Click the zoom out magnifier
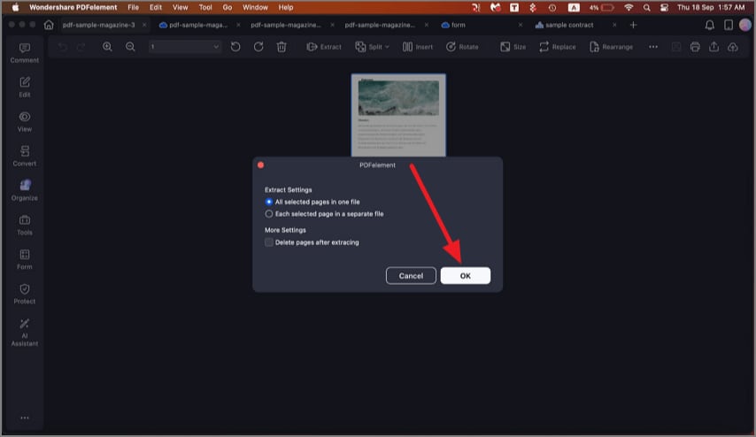 (x=130, y=47)
